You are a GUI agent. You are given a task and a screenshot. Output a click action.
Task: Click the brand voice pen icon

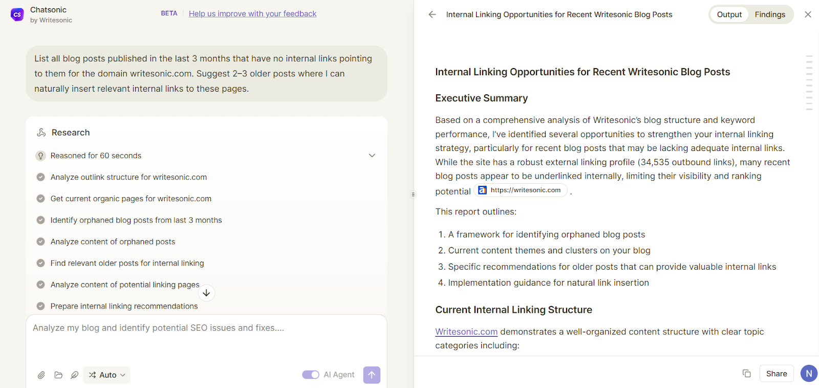pyautogui.click(x=74, y=375)
